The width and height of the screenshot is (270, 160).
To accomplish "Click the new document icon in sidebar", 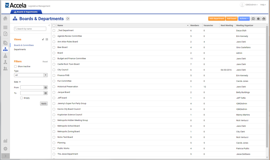I will coord(5,34).
